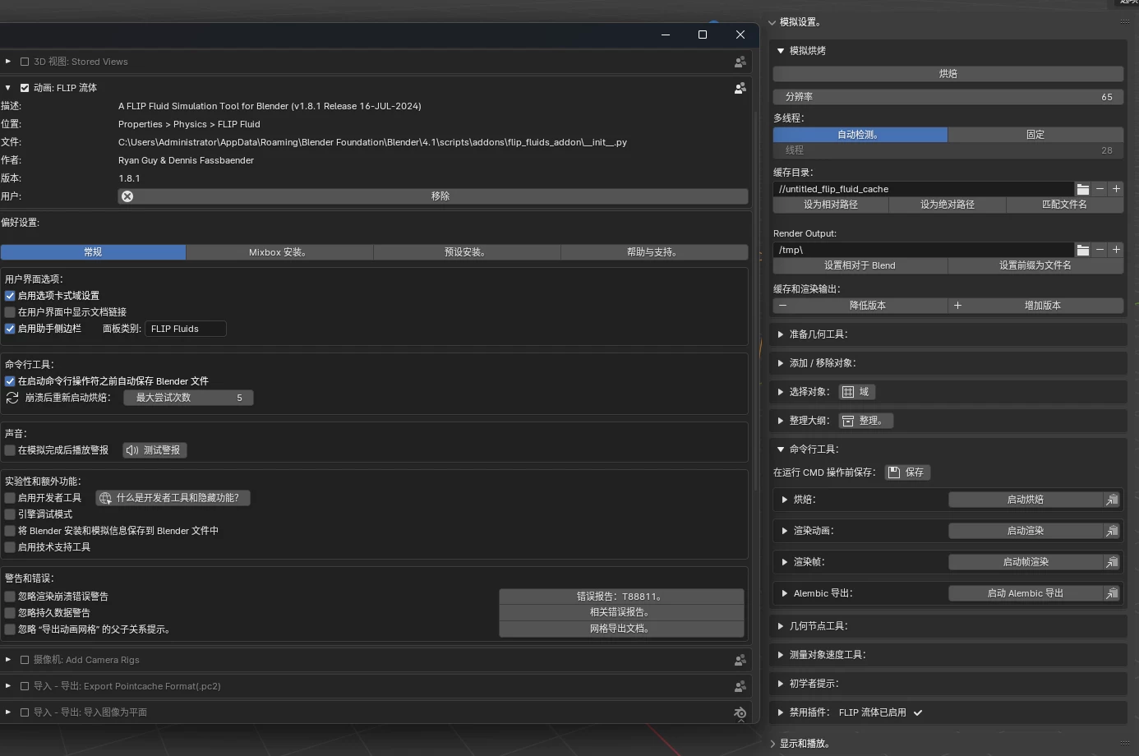Copy the command next to 启动渲染
Screen dimensions: 1139x756
[x=1112, y=531]
